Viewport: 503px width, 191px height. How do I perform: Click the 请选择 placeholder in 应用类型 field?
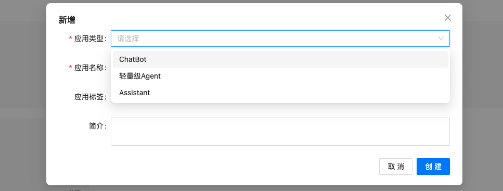[128, 39]
